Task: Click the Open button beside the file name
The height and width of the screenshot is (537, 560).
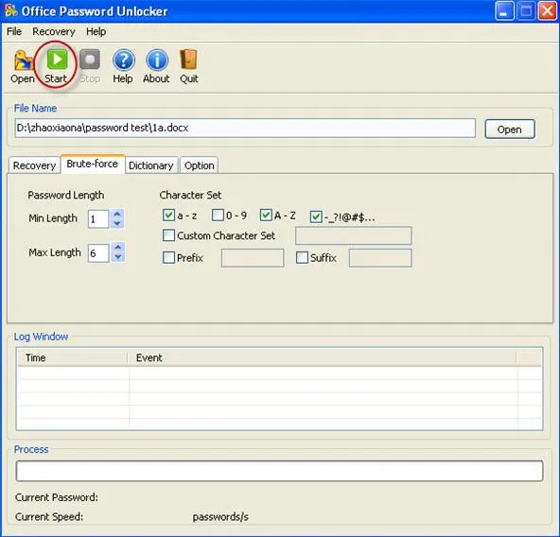Action: [510, 130]
